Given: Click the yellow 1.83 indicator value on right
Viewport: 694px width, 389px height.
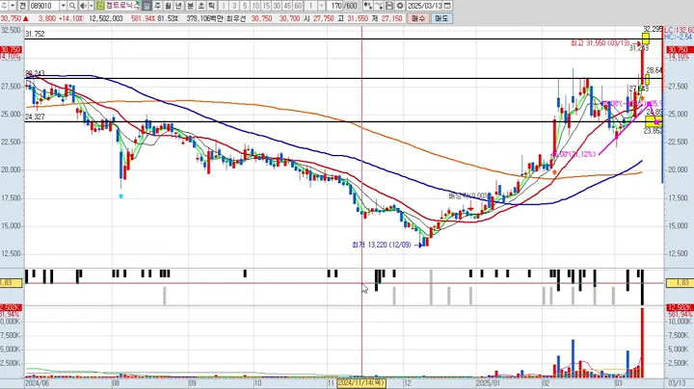Looking at the screenshot, I should 680,282.
